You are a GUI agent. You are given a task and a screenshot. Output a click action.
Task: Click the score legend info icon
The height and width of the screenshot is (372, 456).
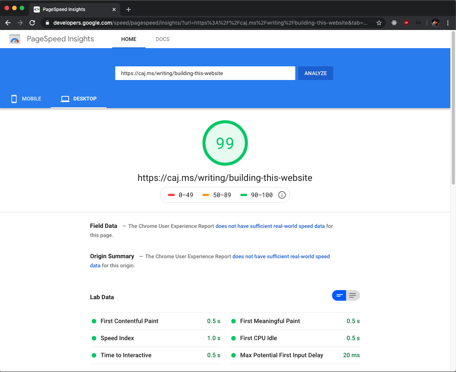pos(282,195)
